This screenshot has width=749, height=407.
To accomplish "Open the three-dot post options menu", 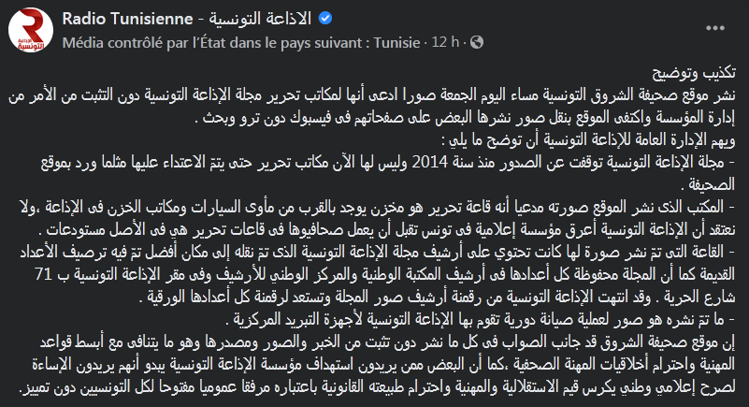I will (x=715, y=28).
